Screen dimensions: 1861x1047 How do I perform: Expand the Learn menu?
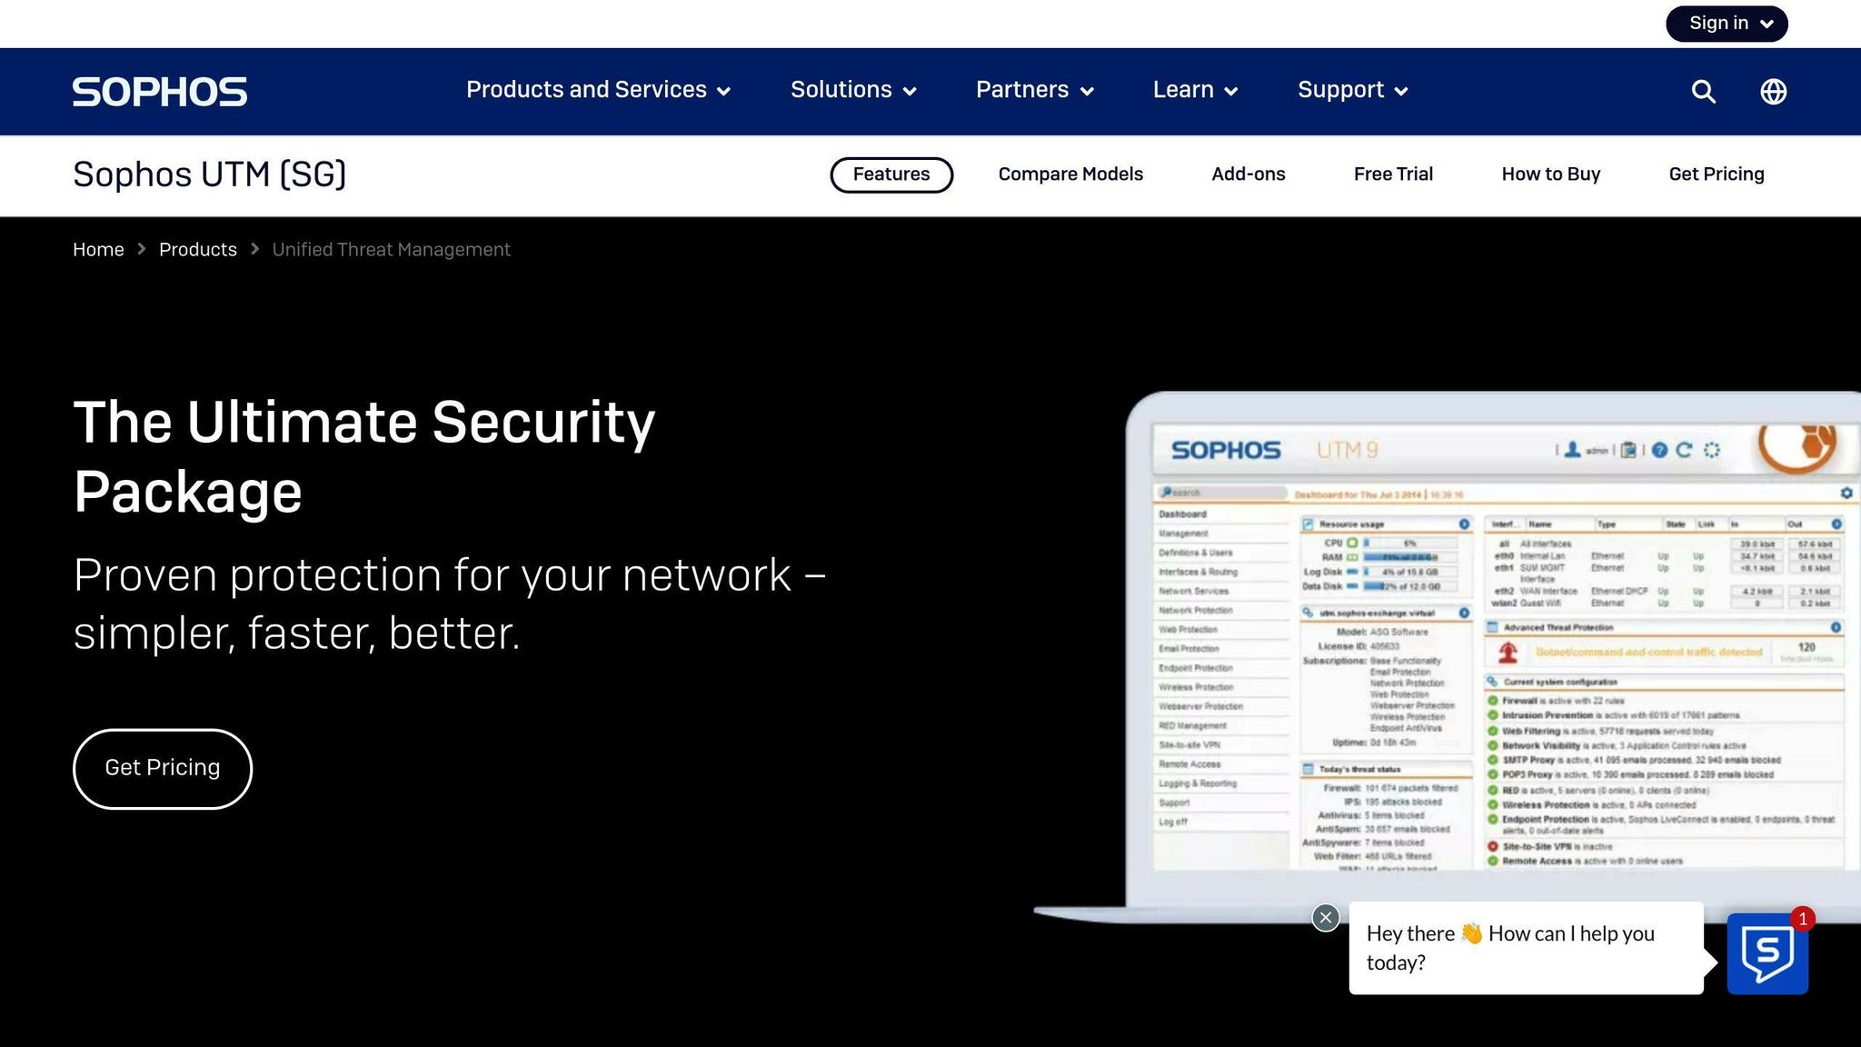(x=1195, y=90)
